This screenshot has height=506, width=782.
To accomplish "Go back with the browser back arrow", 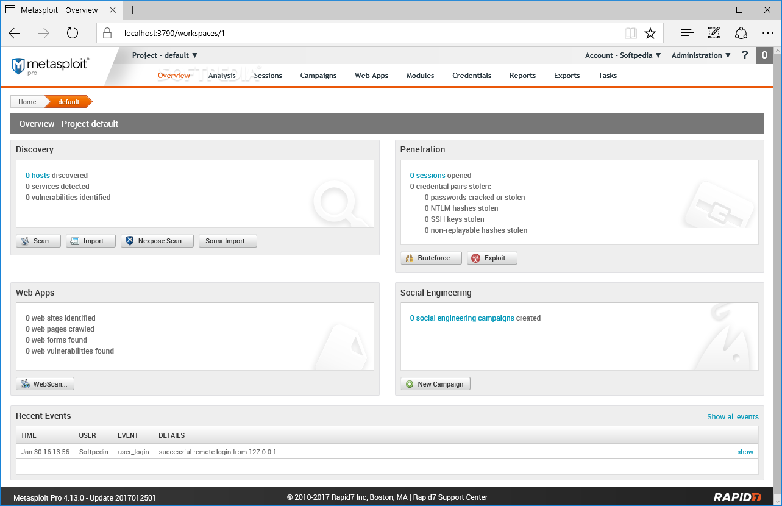I will [x=15, y=33].
